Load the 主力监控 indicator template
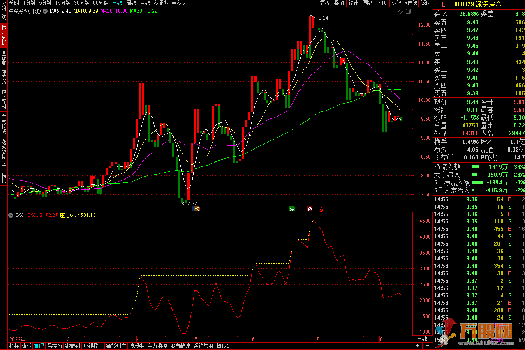 coord(157,346)
